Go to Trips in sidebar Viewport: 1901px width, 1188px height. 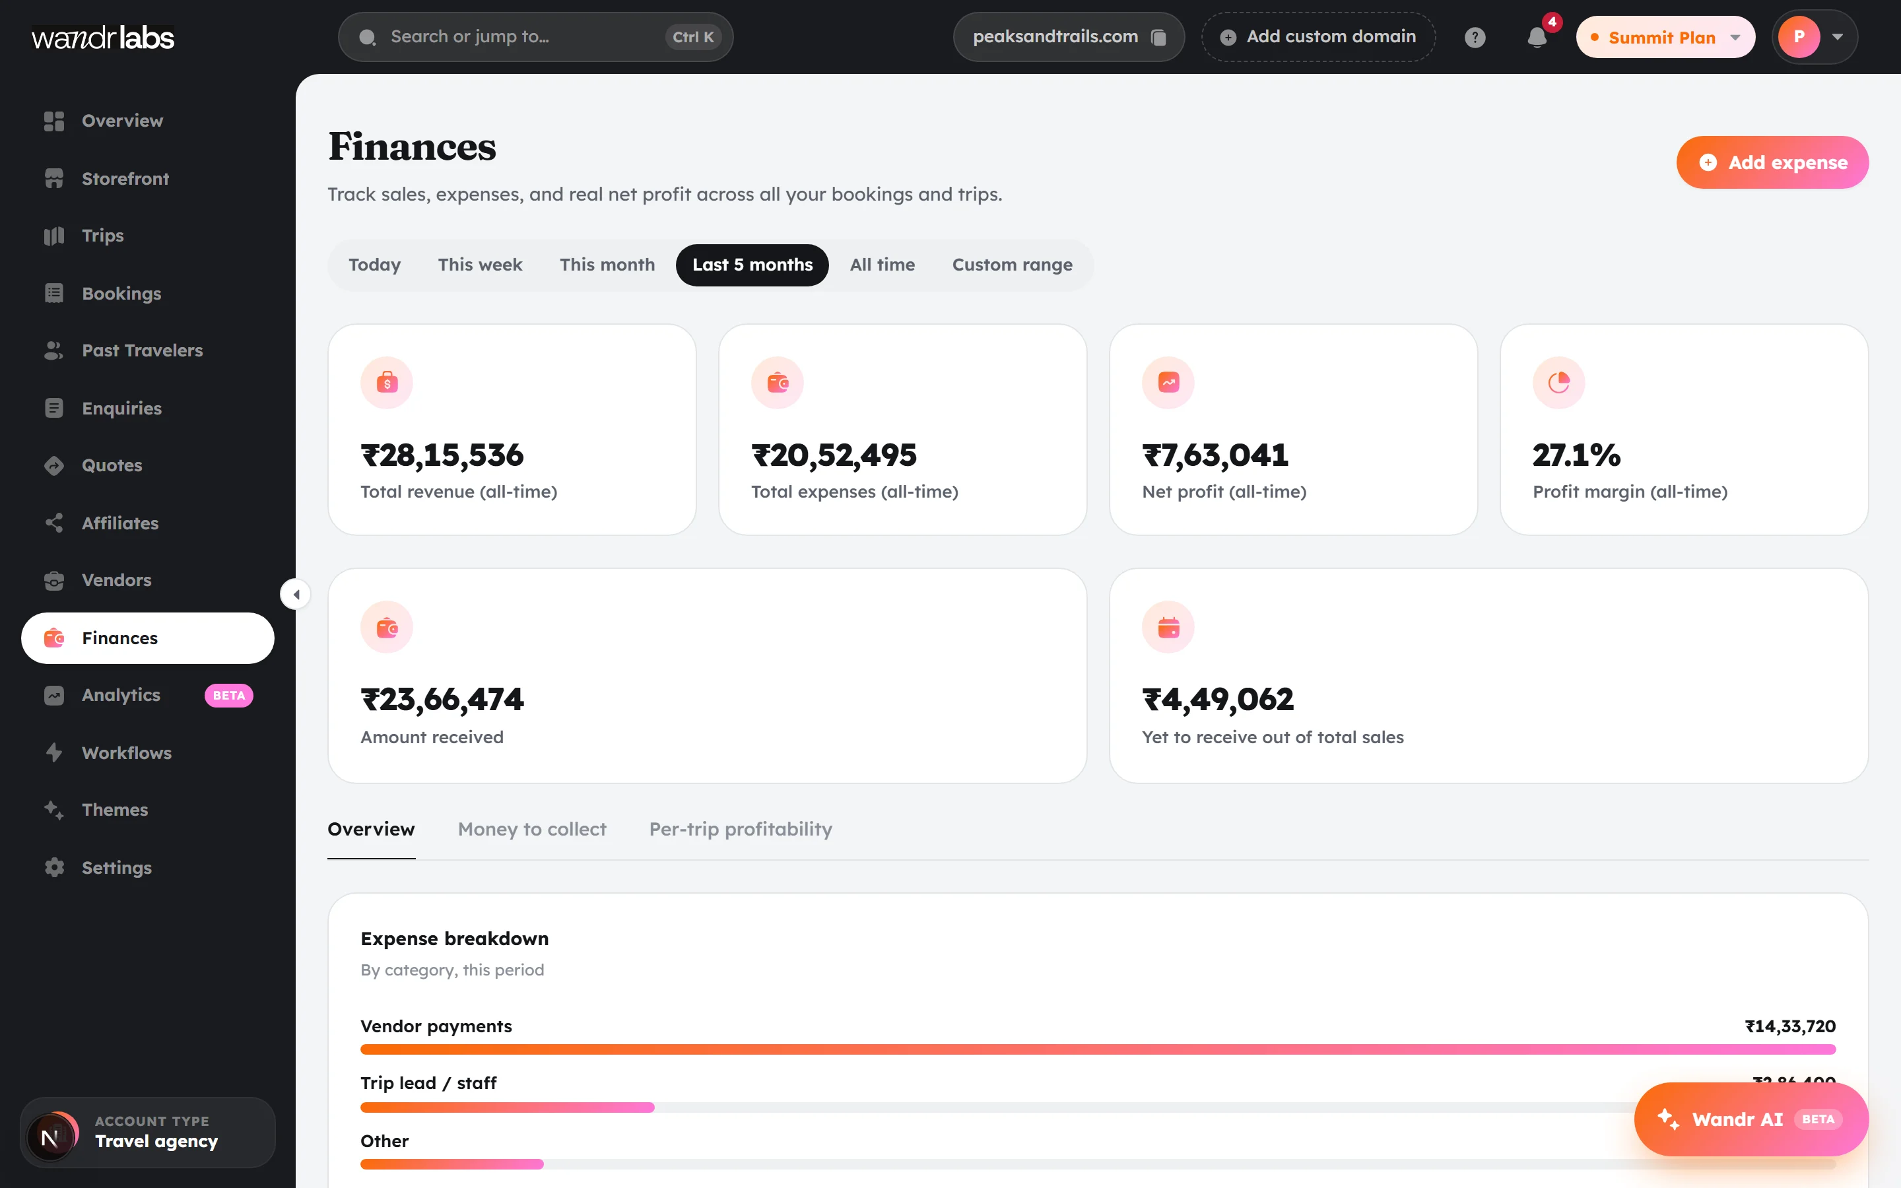[x=148, y=236]
